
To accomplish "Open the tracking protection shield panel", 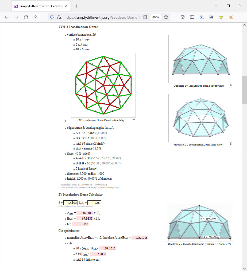I will pos(52,17).
